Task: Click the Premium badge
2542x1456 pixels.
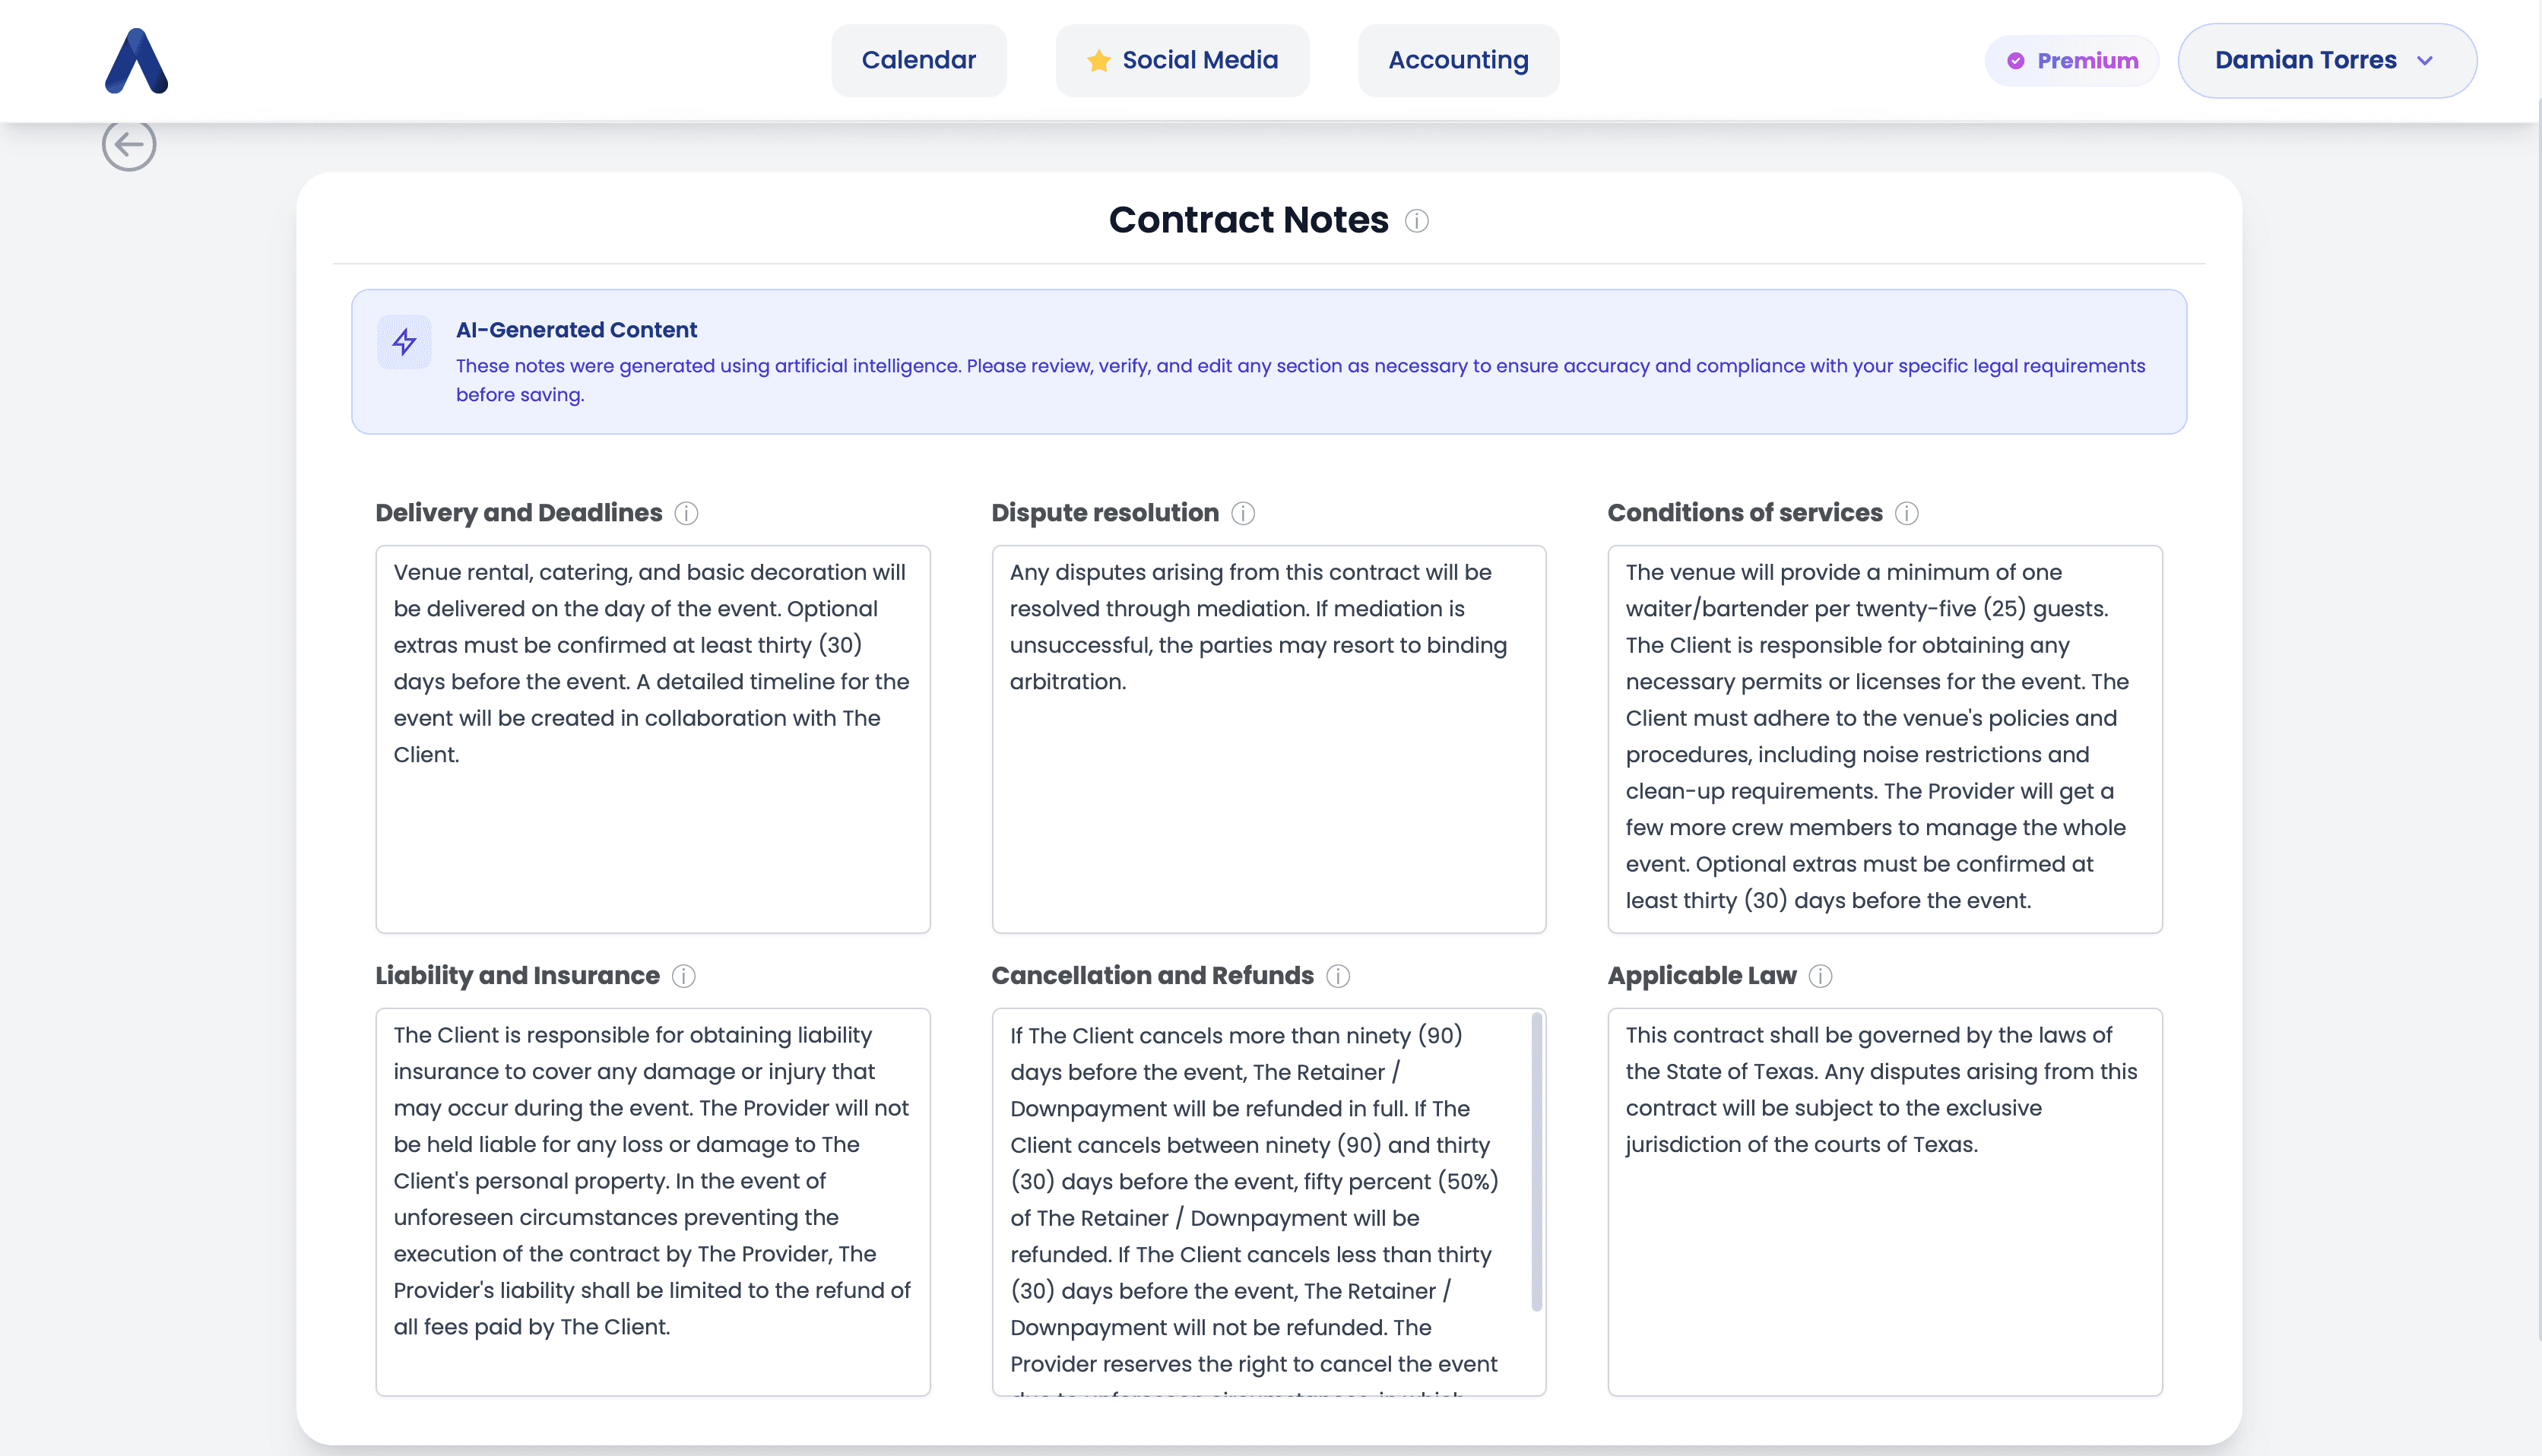Action: click(2072, 61)
